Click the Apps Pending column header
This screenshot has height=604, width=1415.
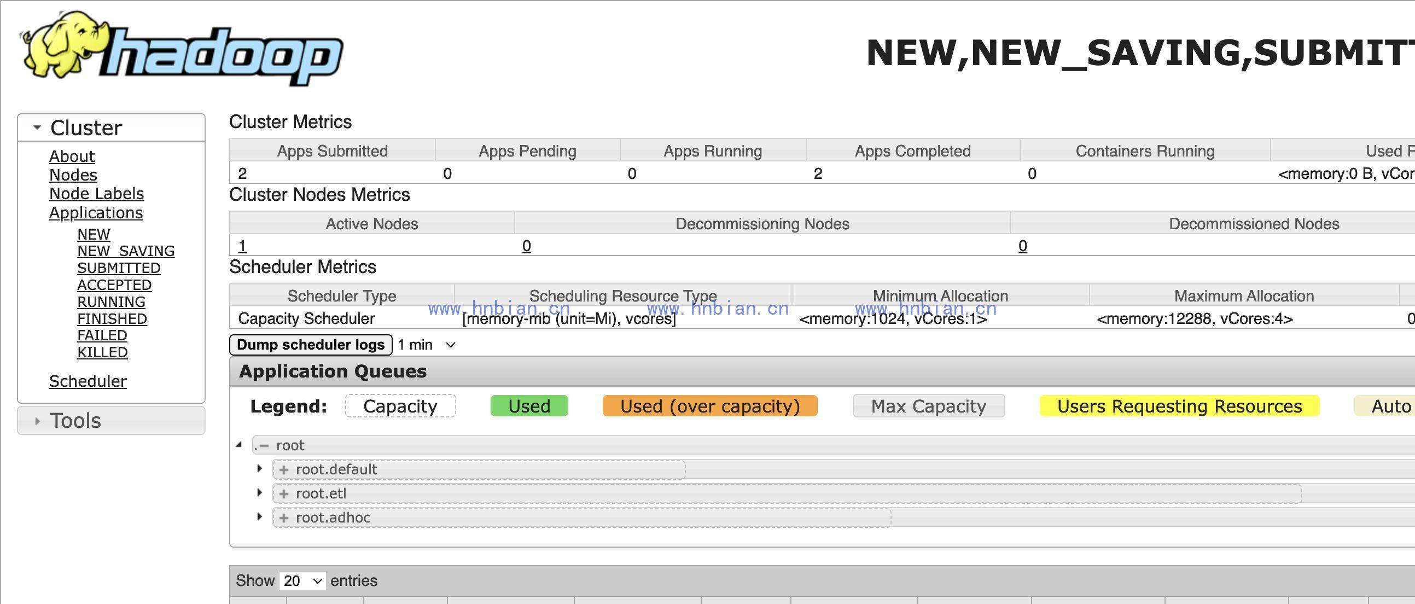527,150
